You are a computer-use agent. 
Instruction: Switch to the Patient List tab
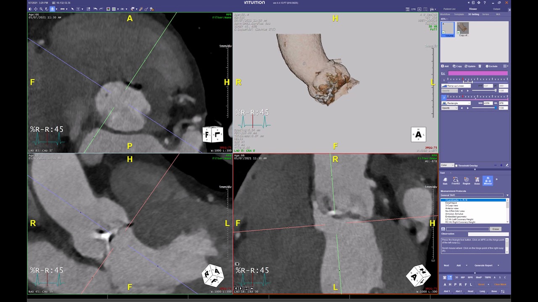[449, 9]
